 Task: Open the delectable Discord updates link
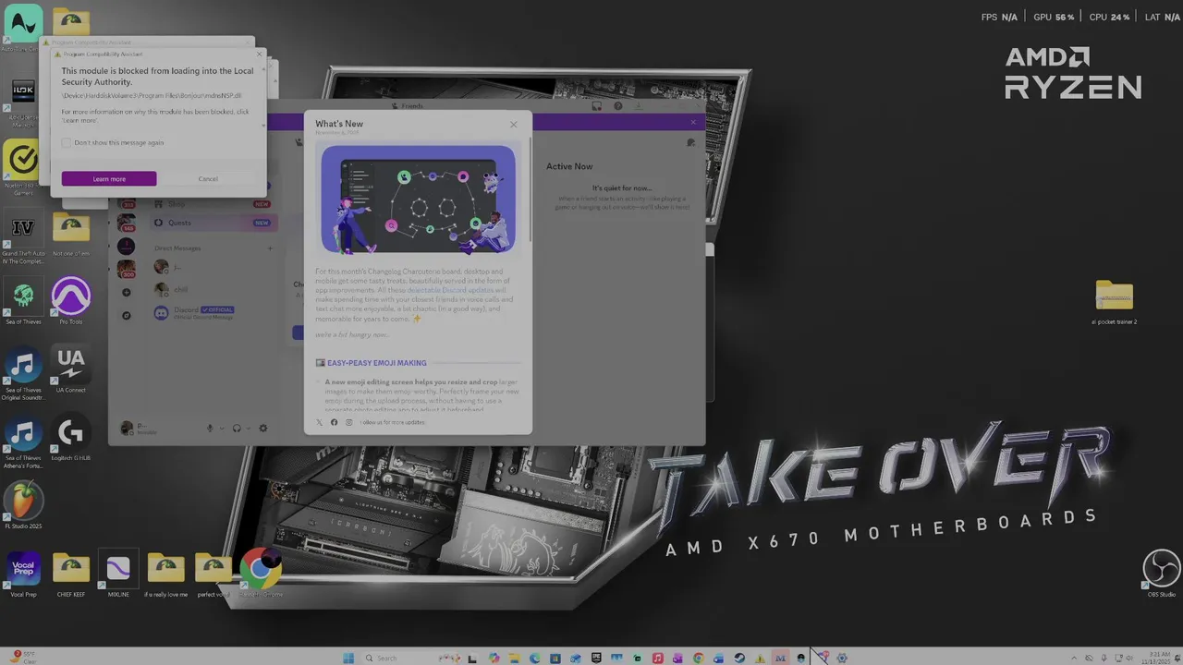[x=450, y=290]
